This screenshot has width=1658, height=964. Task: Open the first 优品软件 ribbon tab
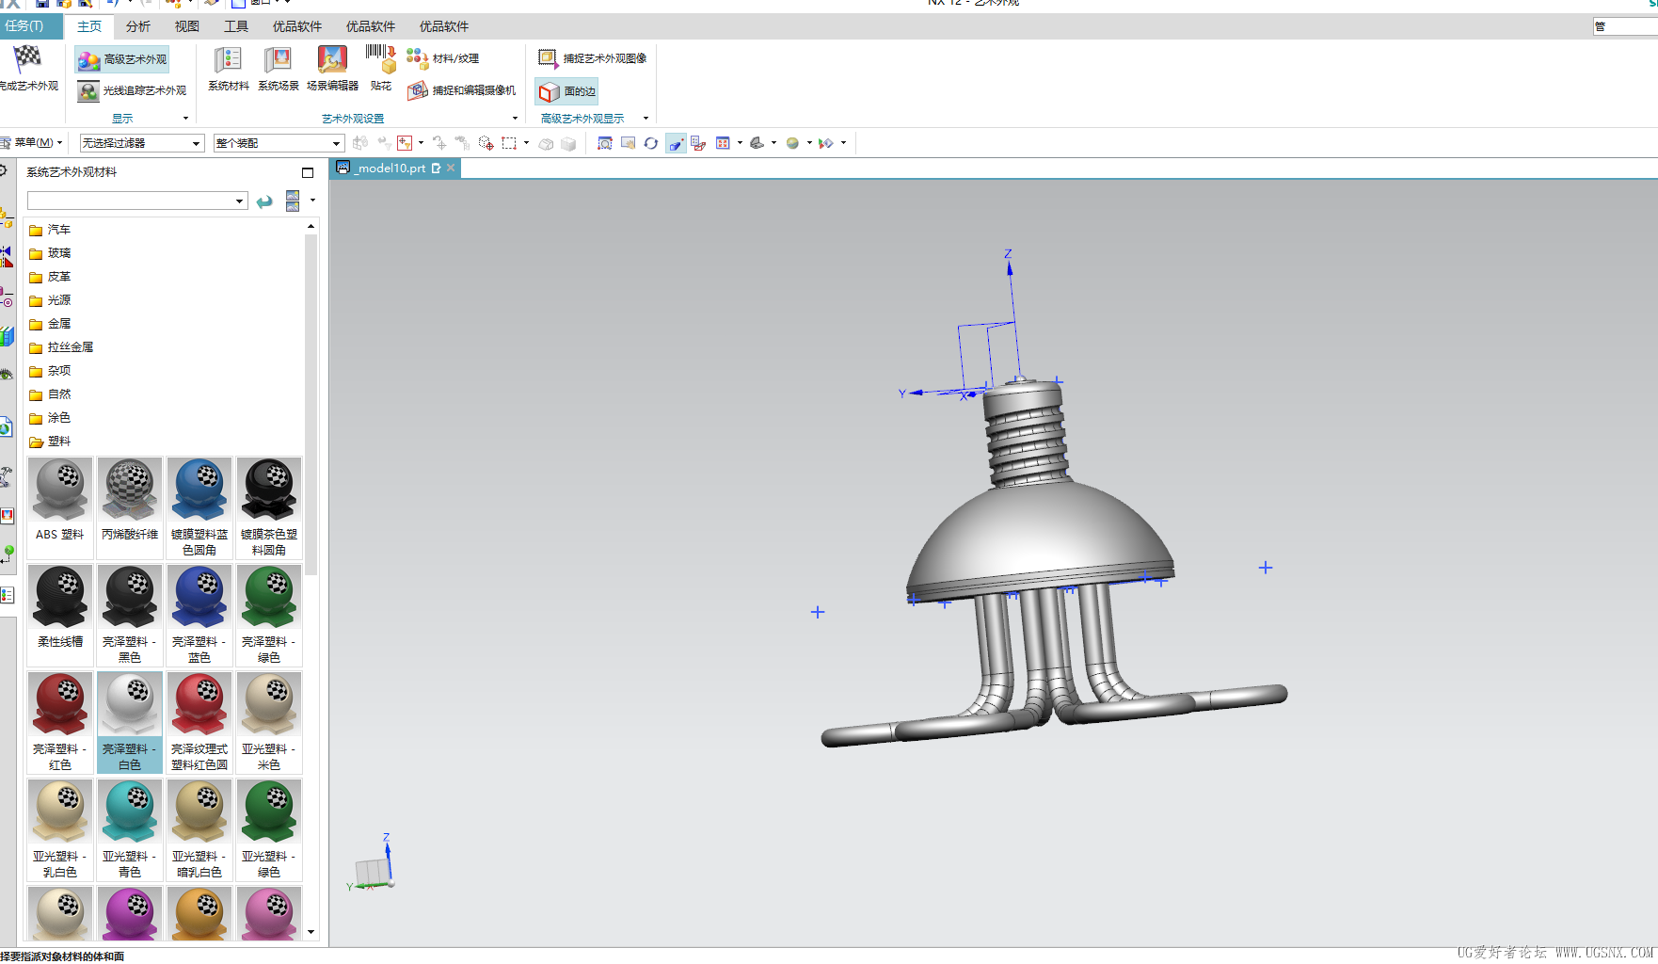click(x=297, y=26)
